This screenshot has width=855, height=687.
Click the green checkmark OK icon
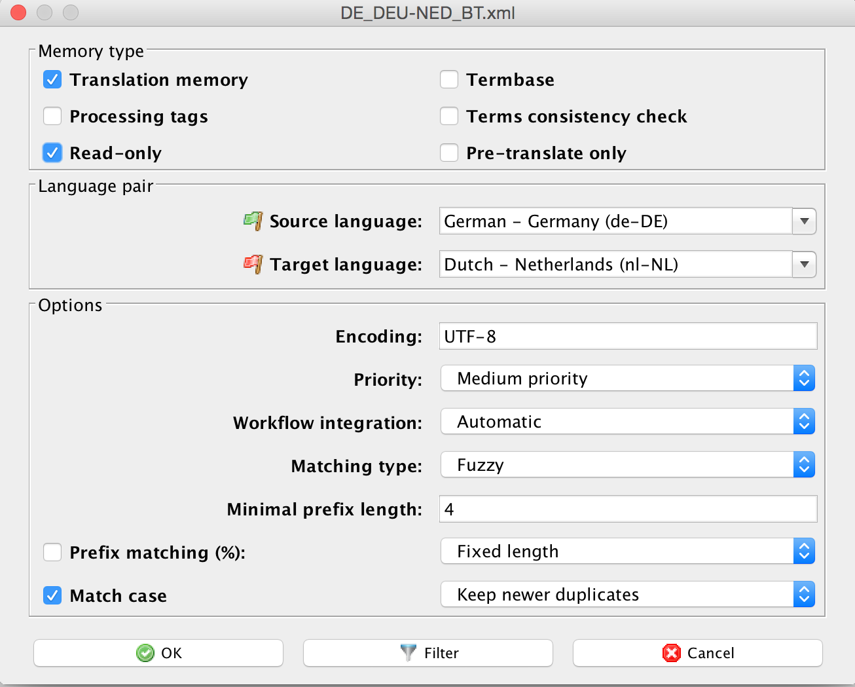pyautogui.click(x=145, y=653)
